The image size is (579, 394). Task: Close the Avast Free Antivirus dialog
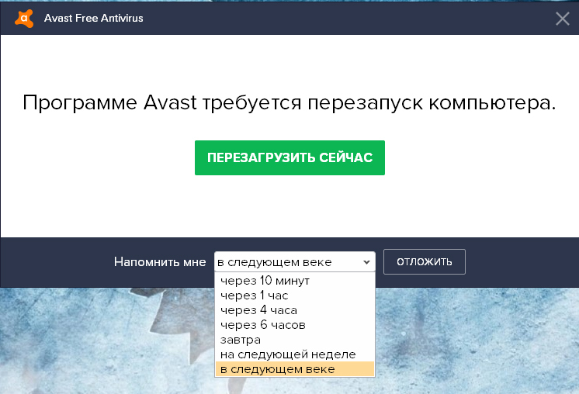(563, 19)
